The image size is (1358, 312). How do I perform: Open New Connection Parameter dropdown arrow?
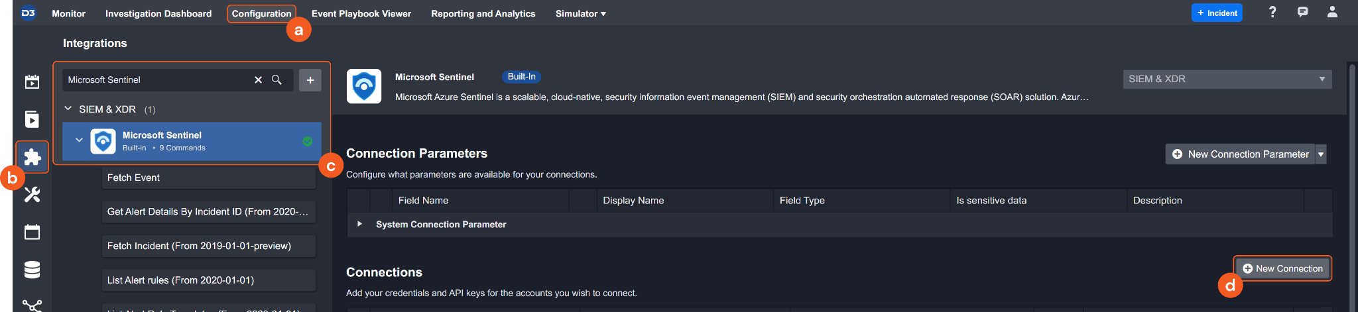click(x=1321, y=154)
